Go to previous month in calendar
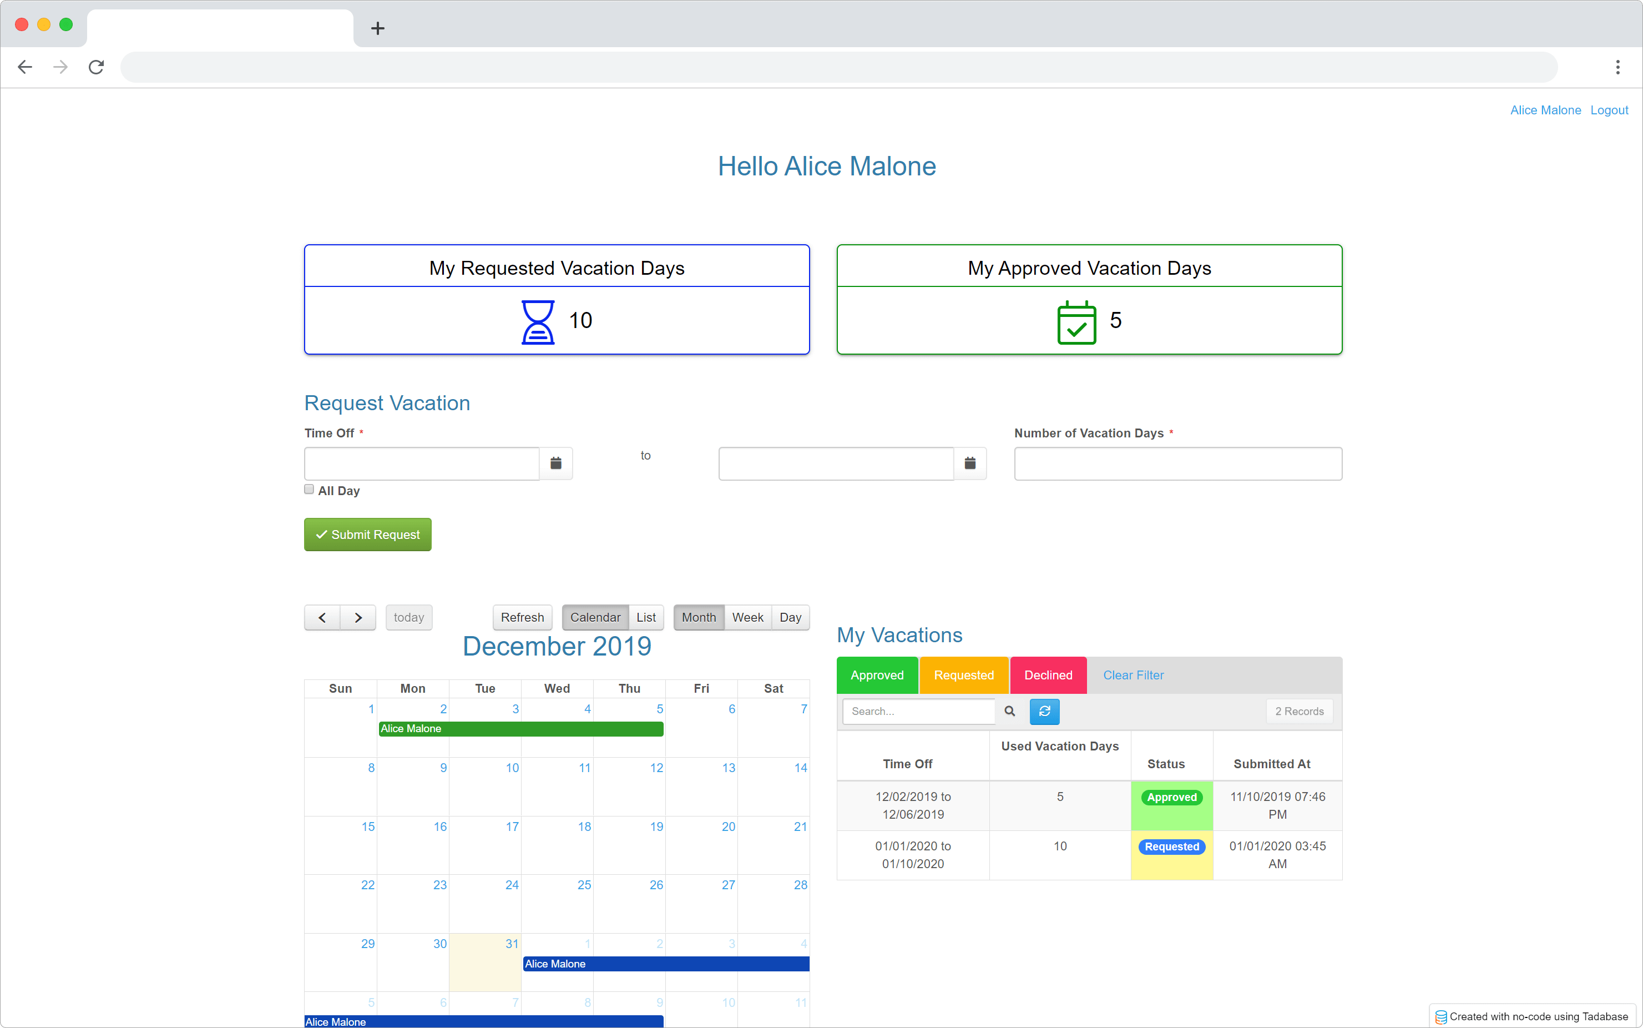 click(322, 617)
